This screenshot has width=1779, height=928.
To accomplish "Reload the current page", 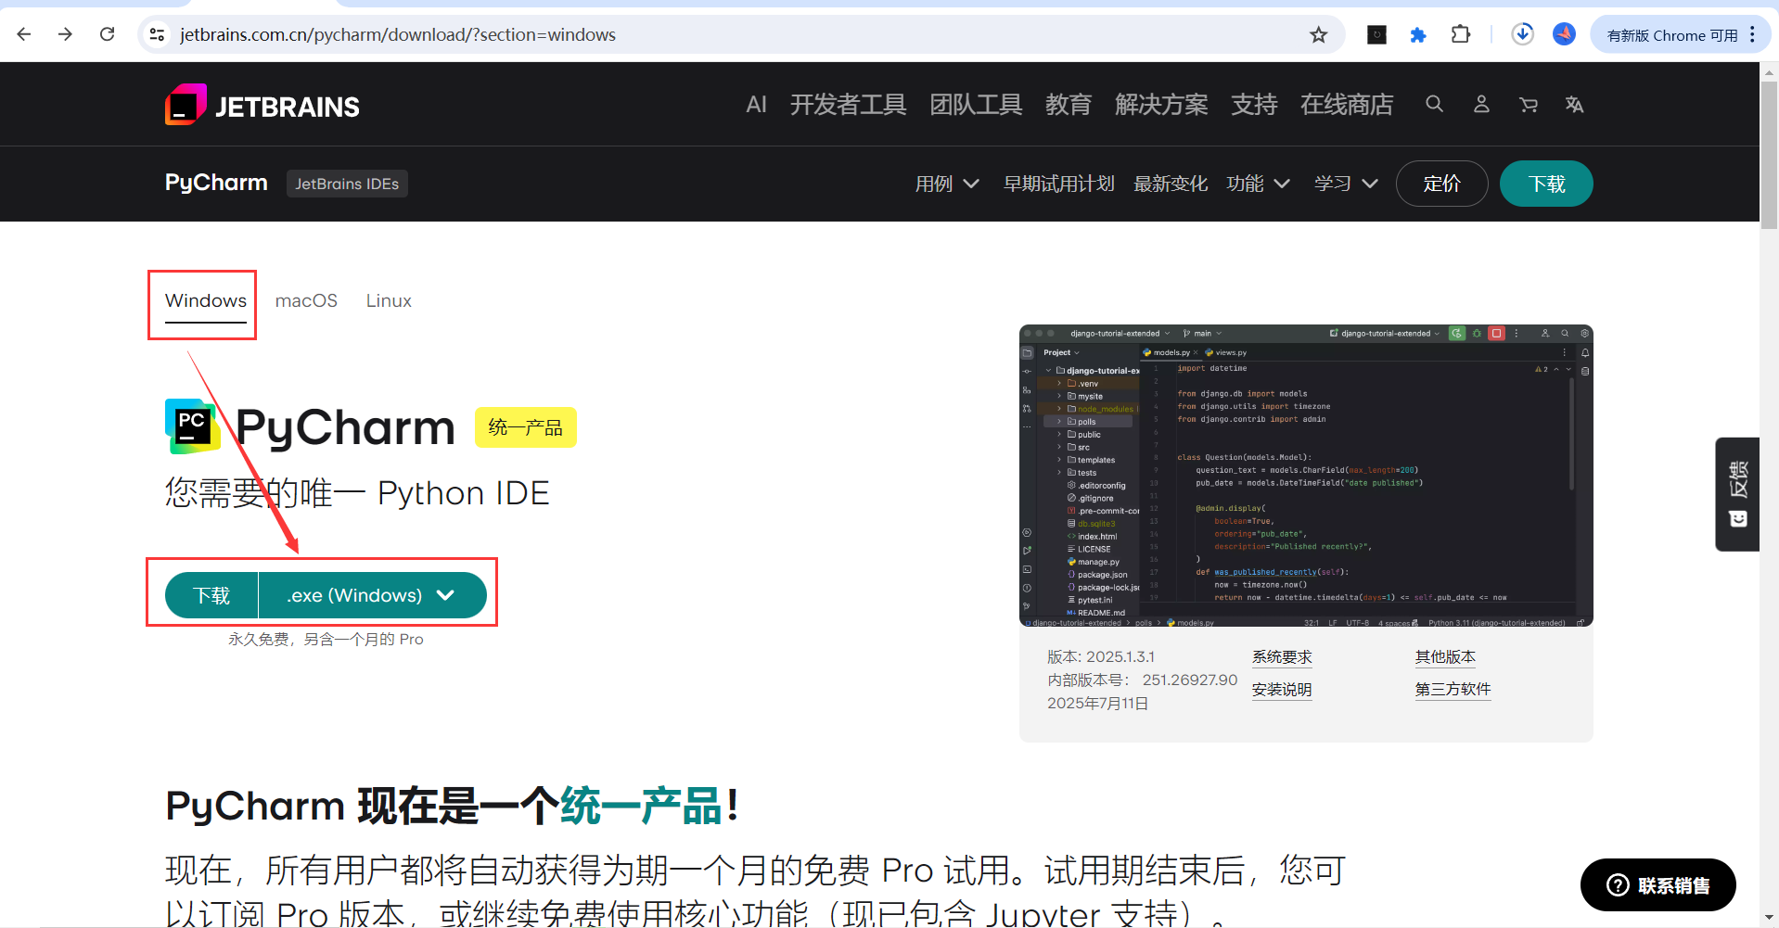I will (108, 34).
